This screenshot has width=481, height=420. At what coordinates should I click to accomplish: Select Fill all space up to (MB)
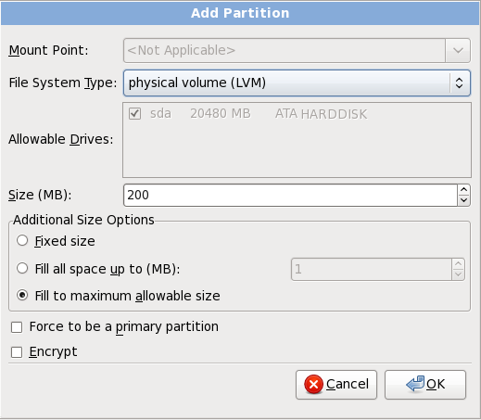[22, 268]
